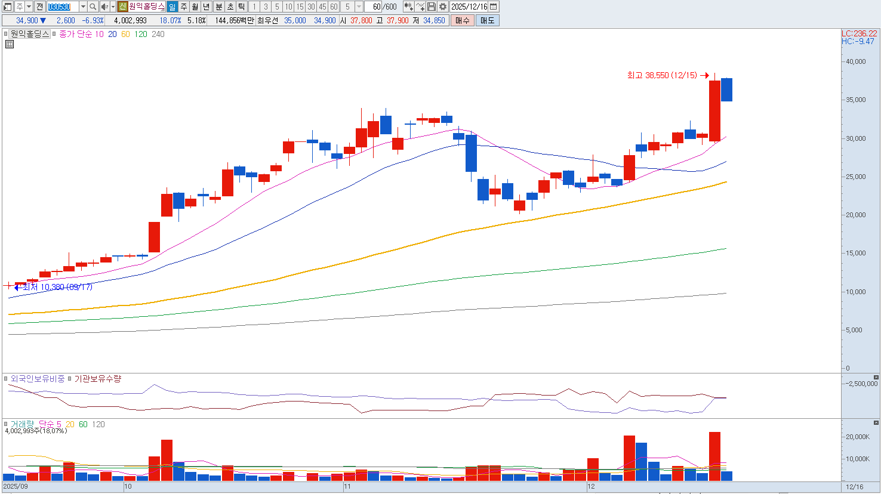Open chart settings gear icon
Screen dimensions: 881x494
pyautogui.click(x=443, y=7)
